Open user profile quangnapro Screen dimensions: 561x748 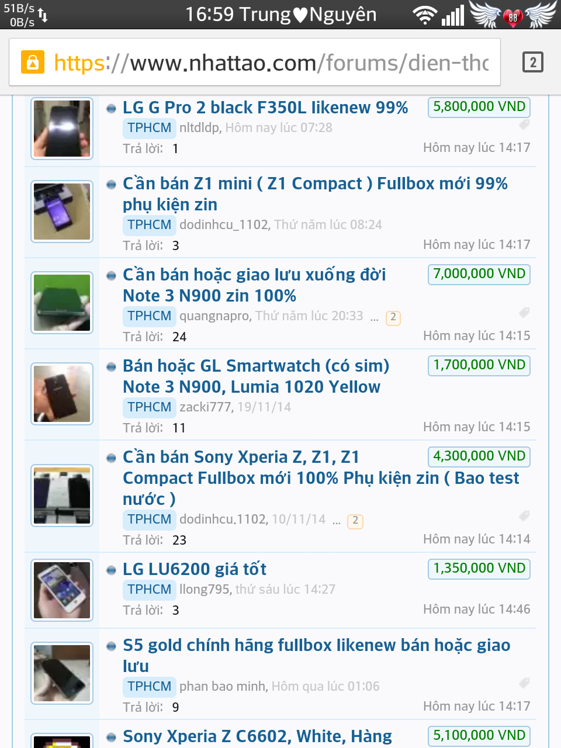(x=214, y=316)
